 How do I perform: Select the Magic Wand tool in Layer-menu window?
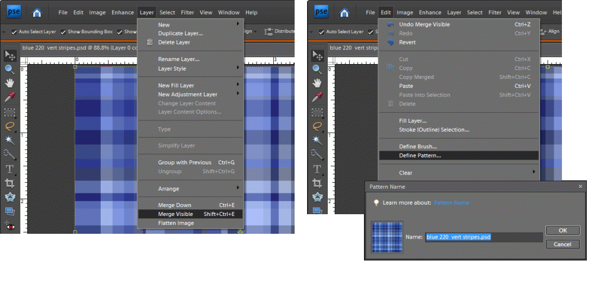click(9, 140)
